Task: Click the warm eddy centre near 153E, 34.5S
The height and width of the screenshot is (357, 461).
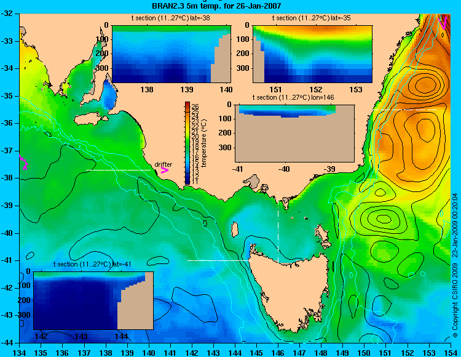Action: tap(425, 84)
